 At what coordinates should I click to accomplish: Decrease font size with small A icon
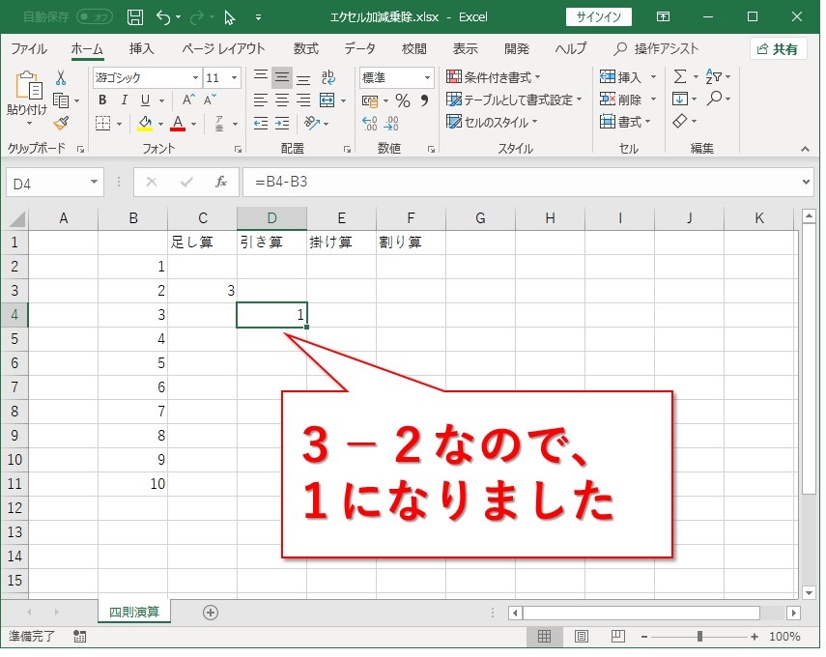tap(210, 100)
